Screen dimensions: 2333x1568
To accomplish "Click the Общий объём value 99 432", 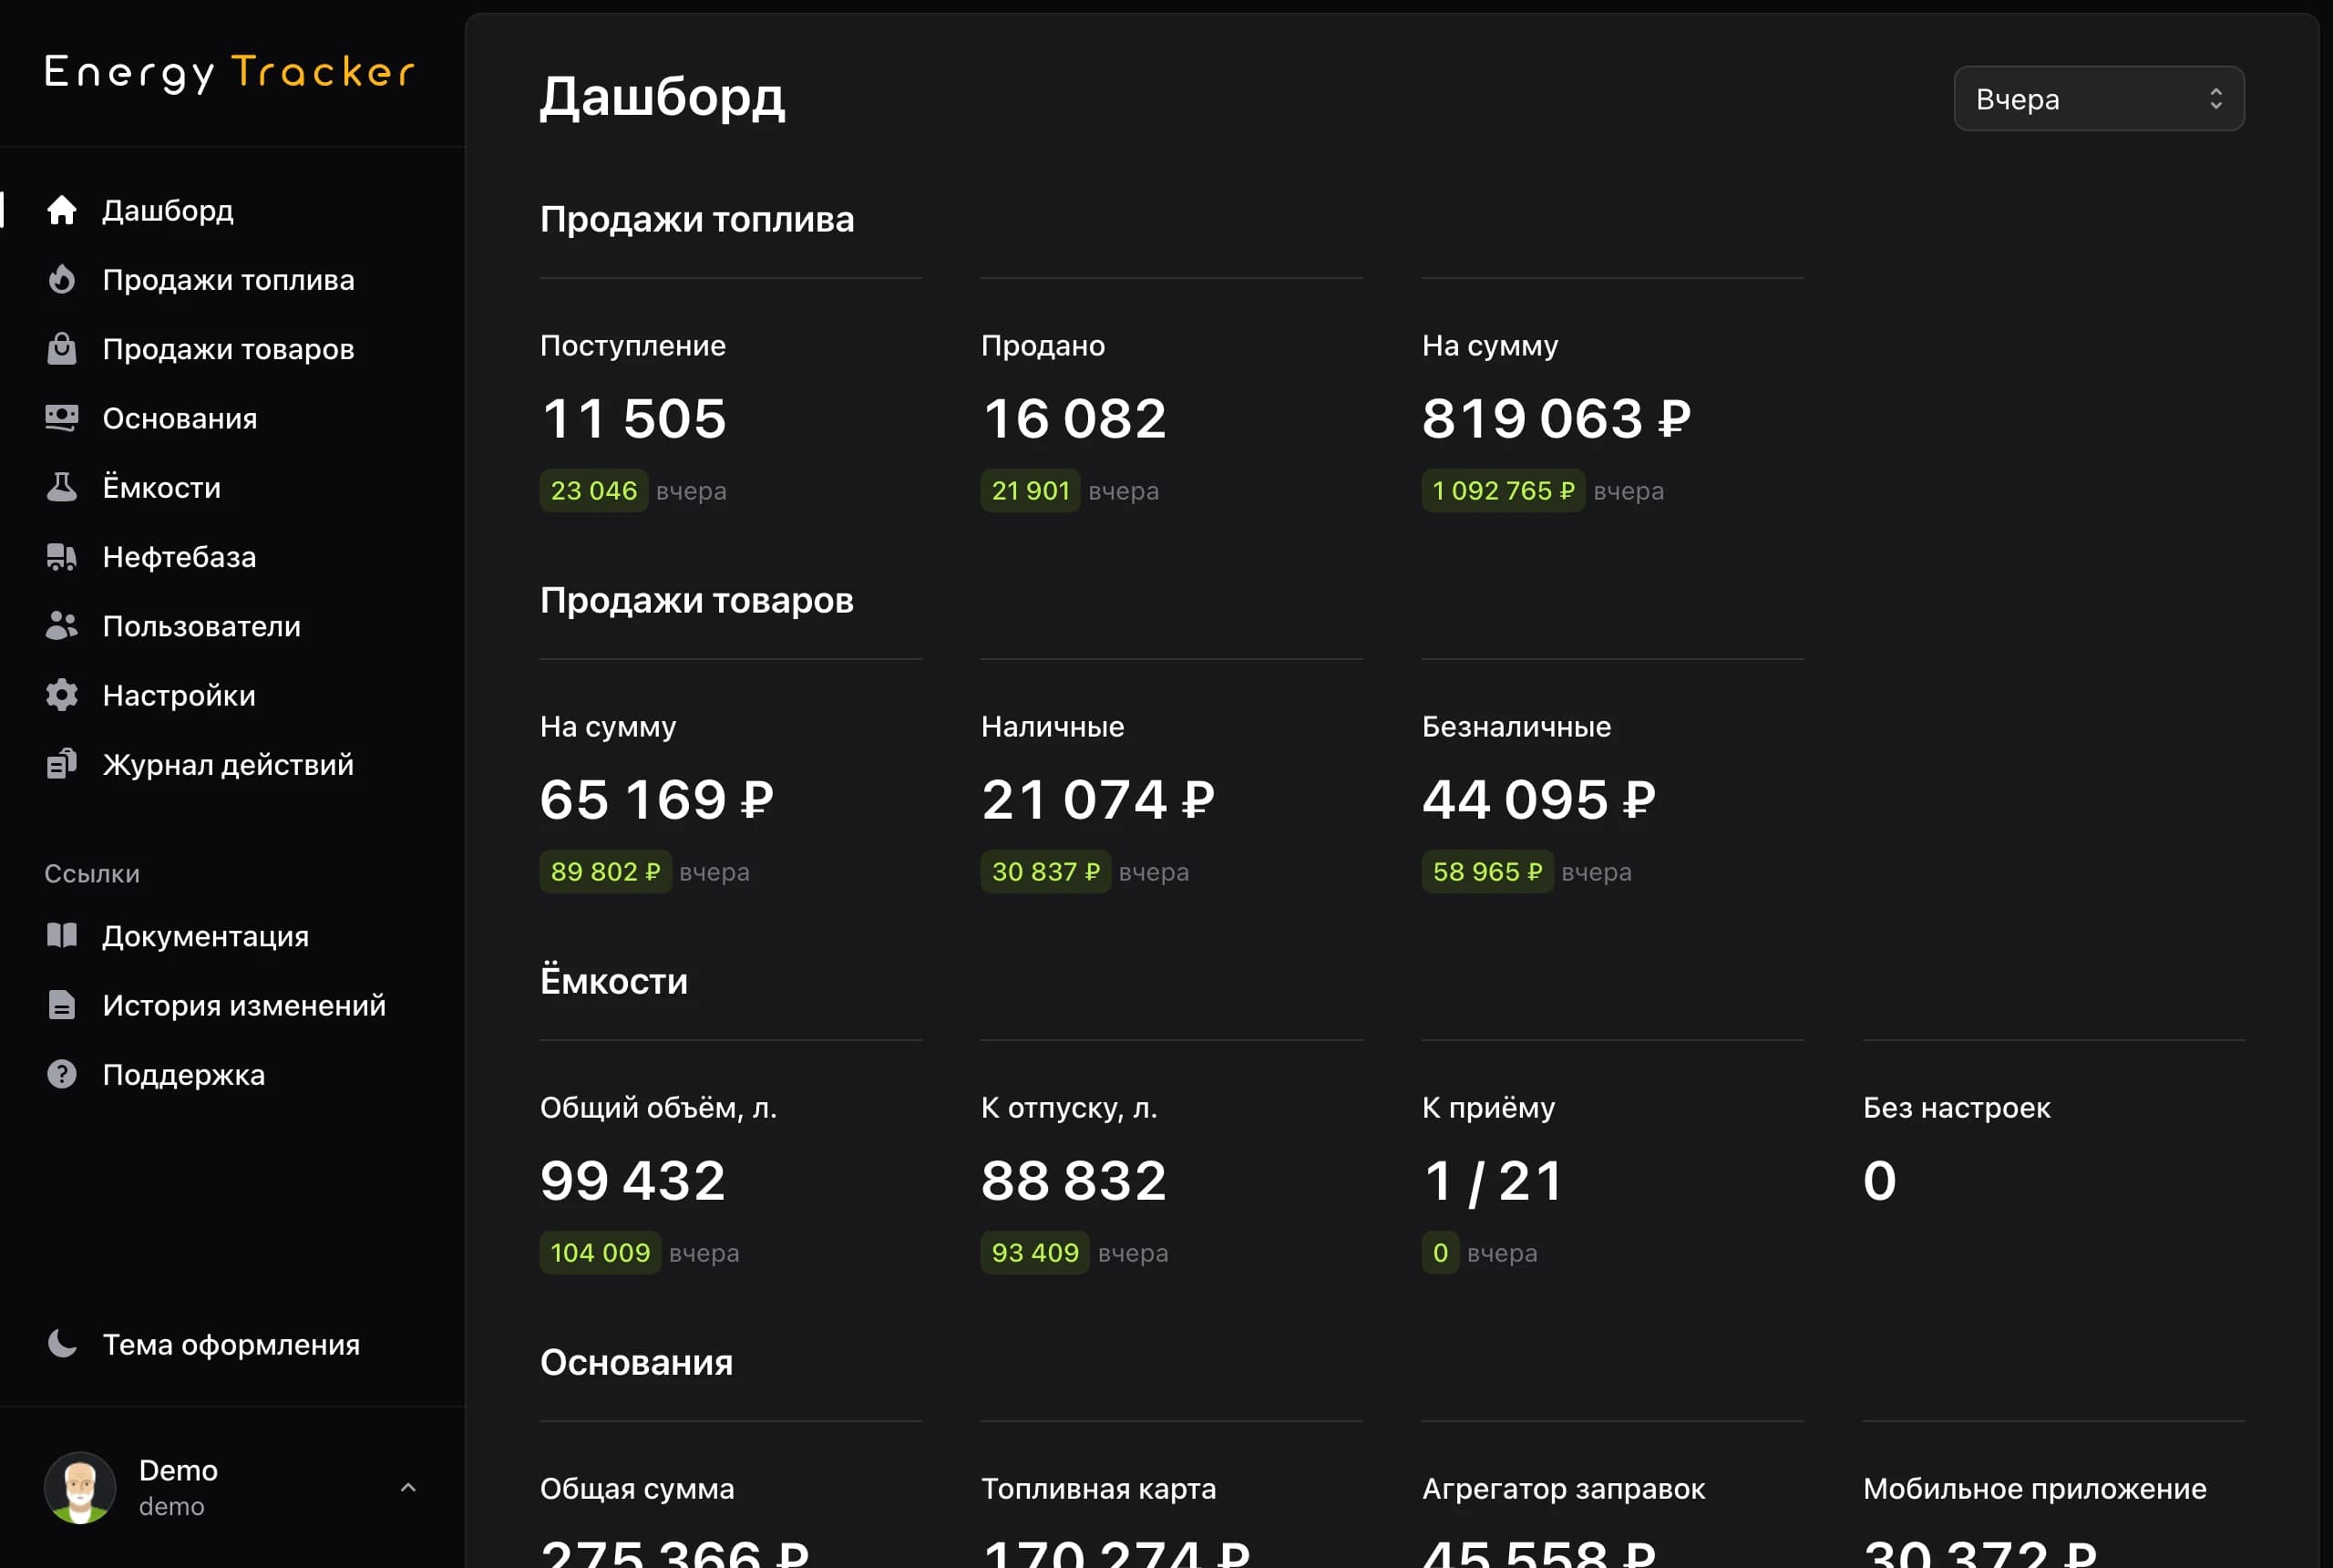I will 633,1180.
